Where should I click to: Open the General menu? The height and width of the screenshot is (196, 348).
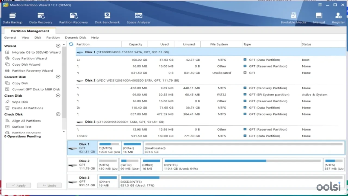click(x=10, y=38)
